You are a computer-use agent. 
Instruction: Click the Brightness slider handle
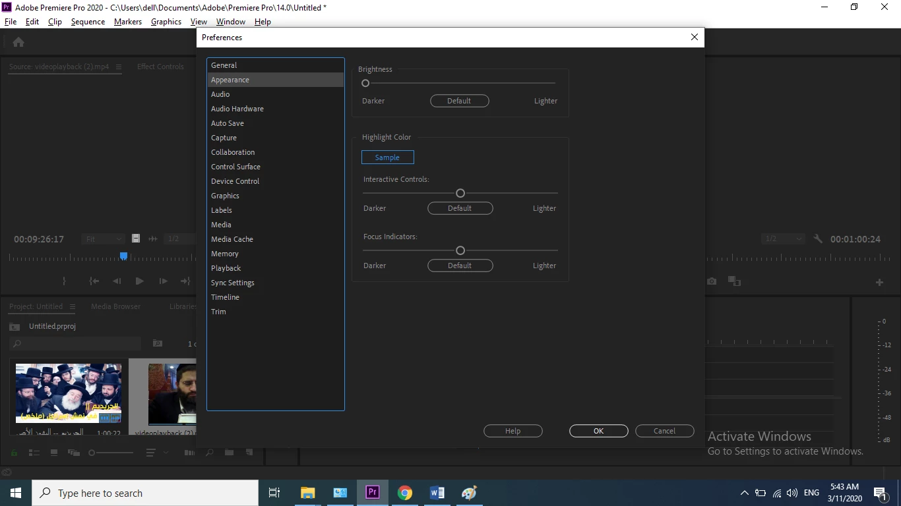click(365, 83)
